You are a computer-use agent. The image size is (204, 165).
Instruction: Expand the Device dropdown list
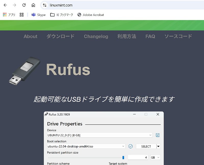coord(150,135)
